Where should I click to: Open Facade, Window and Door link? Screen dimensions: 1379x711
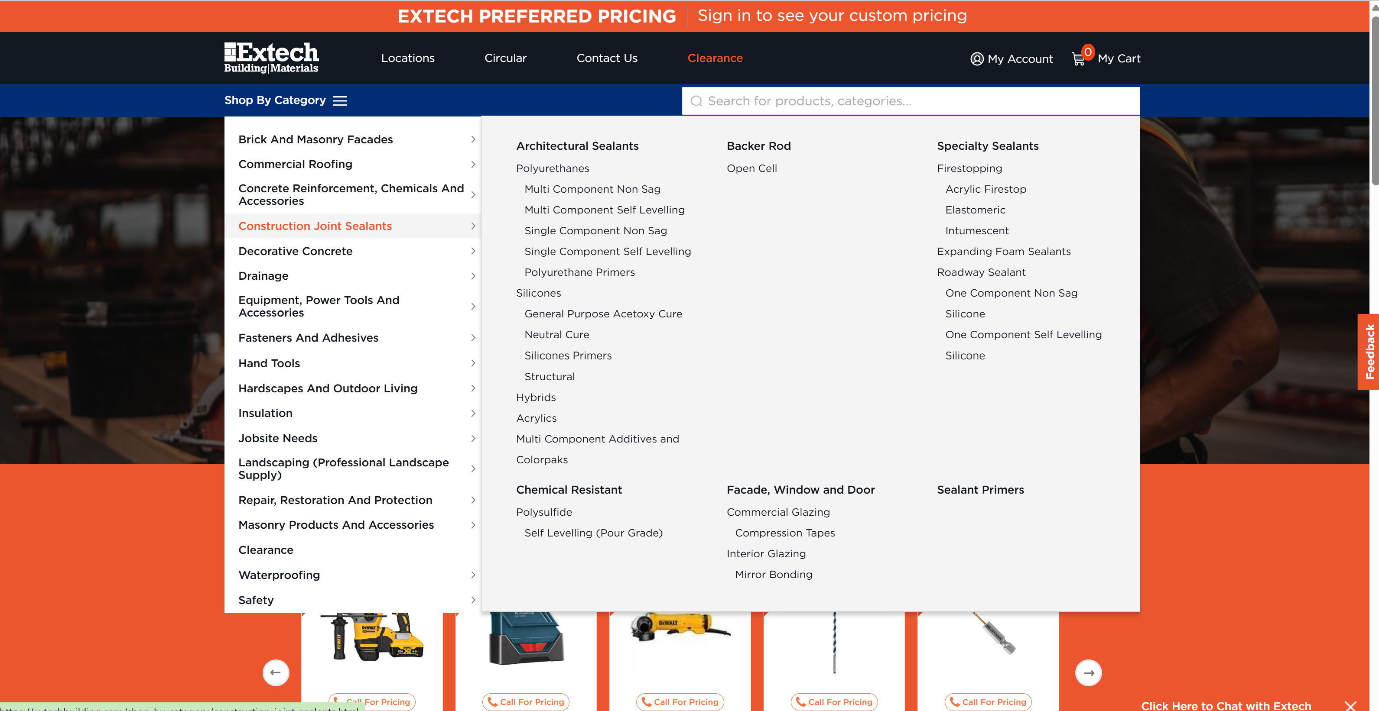click(800, 490)
